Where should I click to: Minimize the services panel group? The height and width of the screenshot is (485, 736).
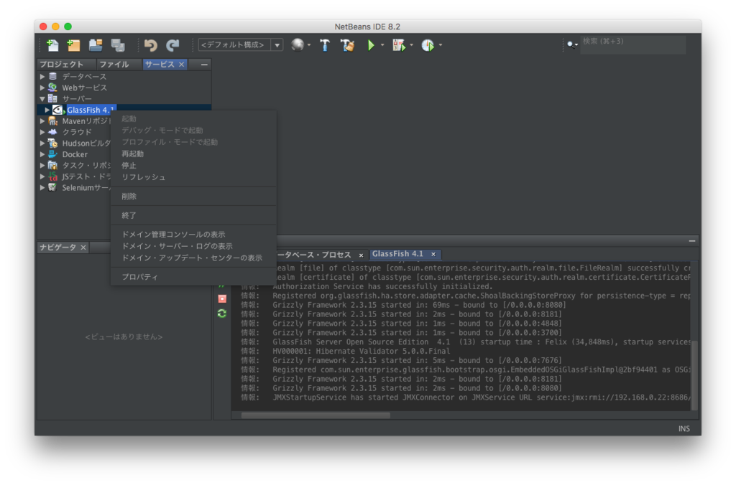204,64
